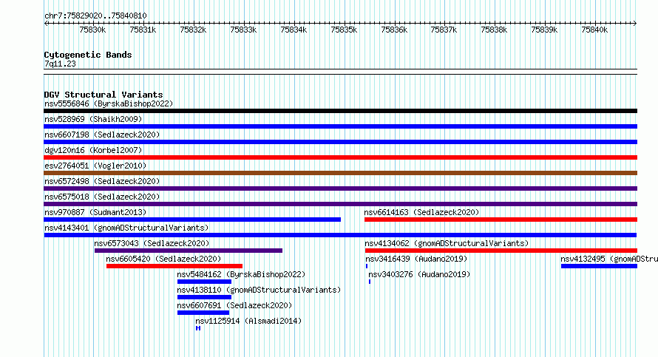Open nsv6607691 (Sedlazeck2020) variant label
Screen dimensions: 658x357
pos(234,305)
